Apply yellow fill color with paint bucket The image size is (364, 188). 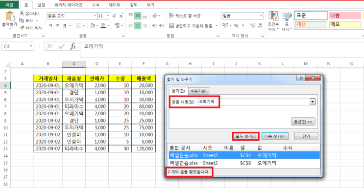(x=92, y=25)
